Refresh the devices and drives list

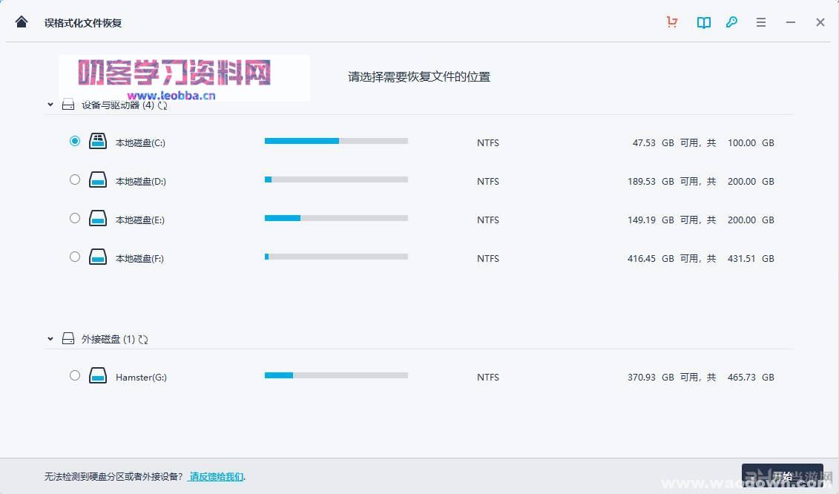(x=162, y=105)
